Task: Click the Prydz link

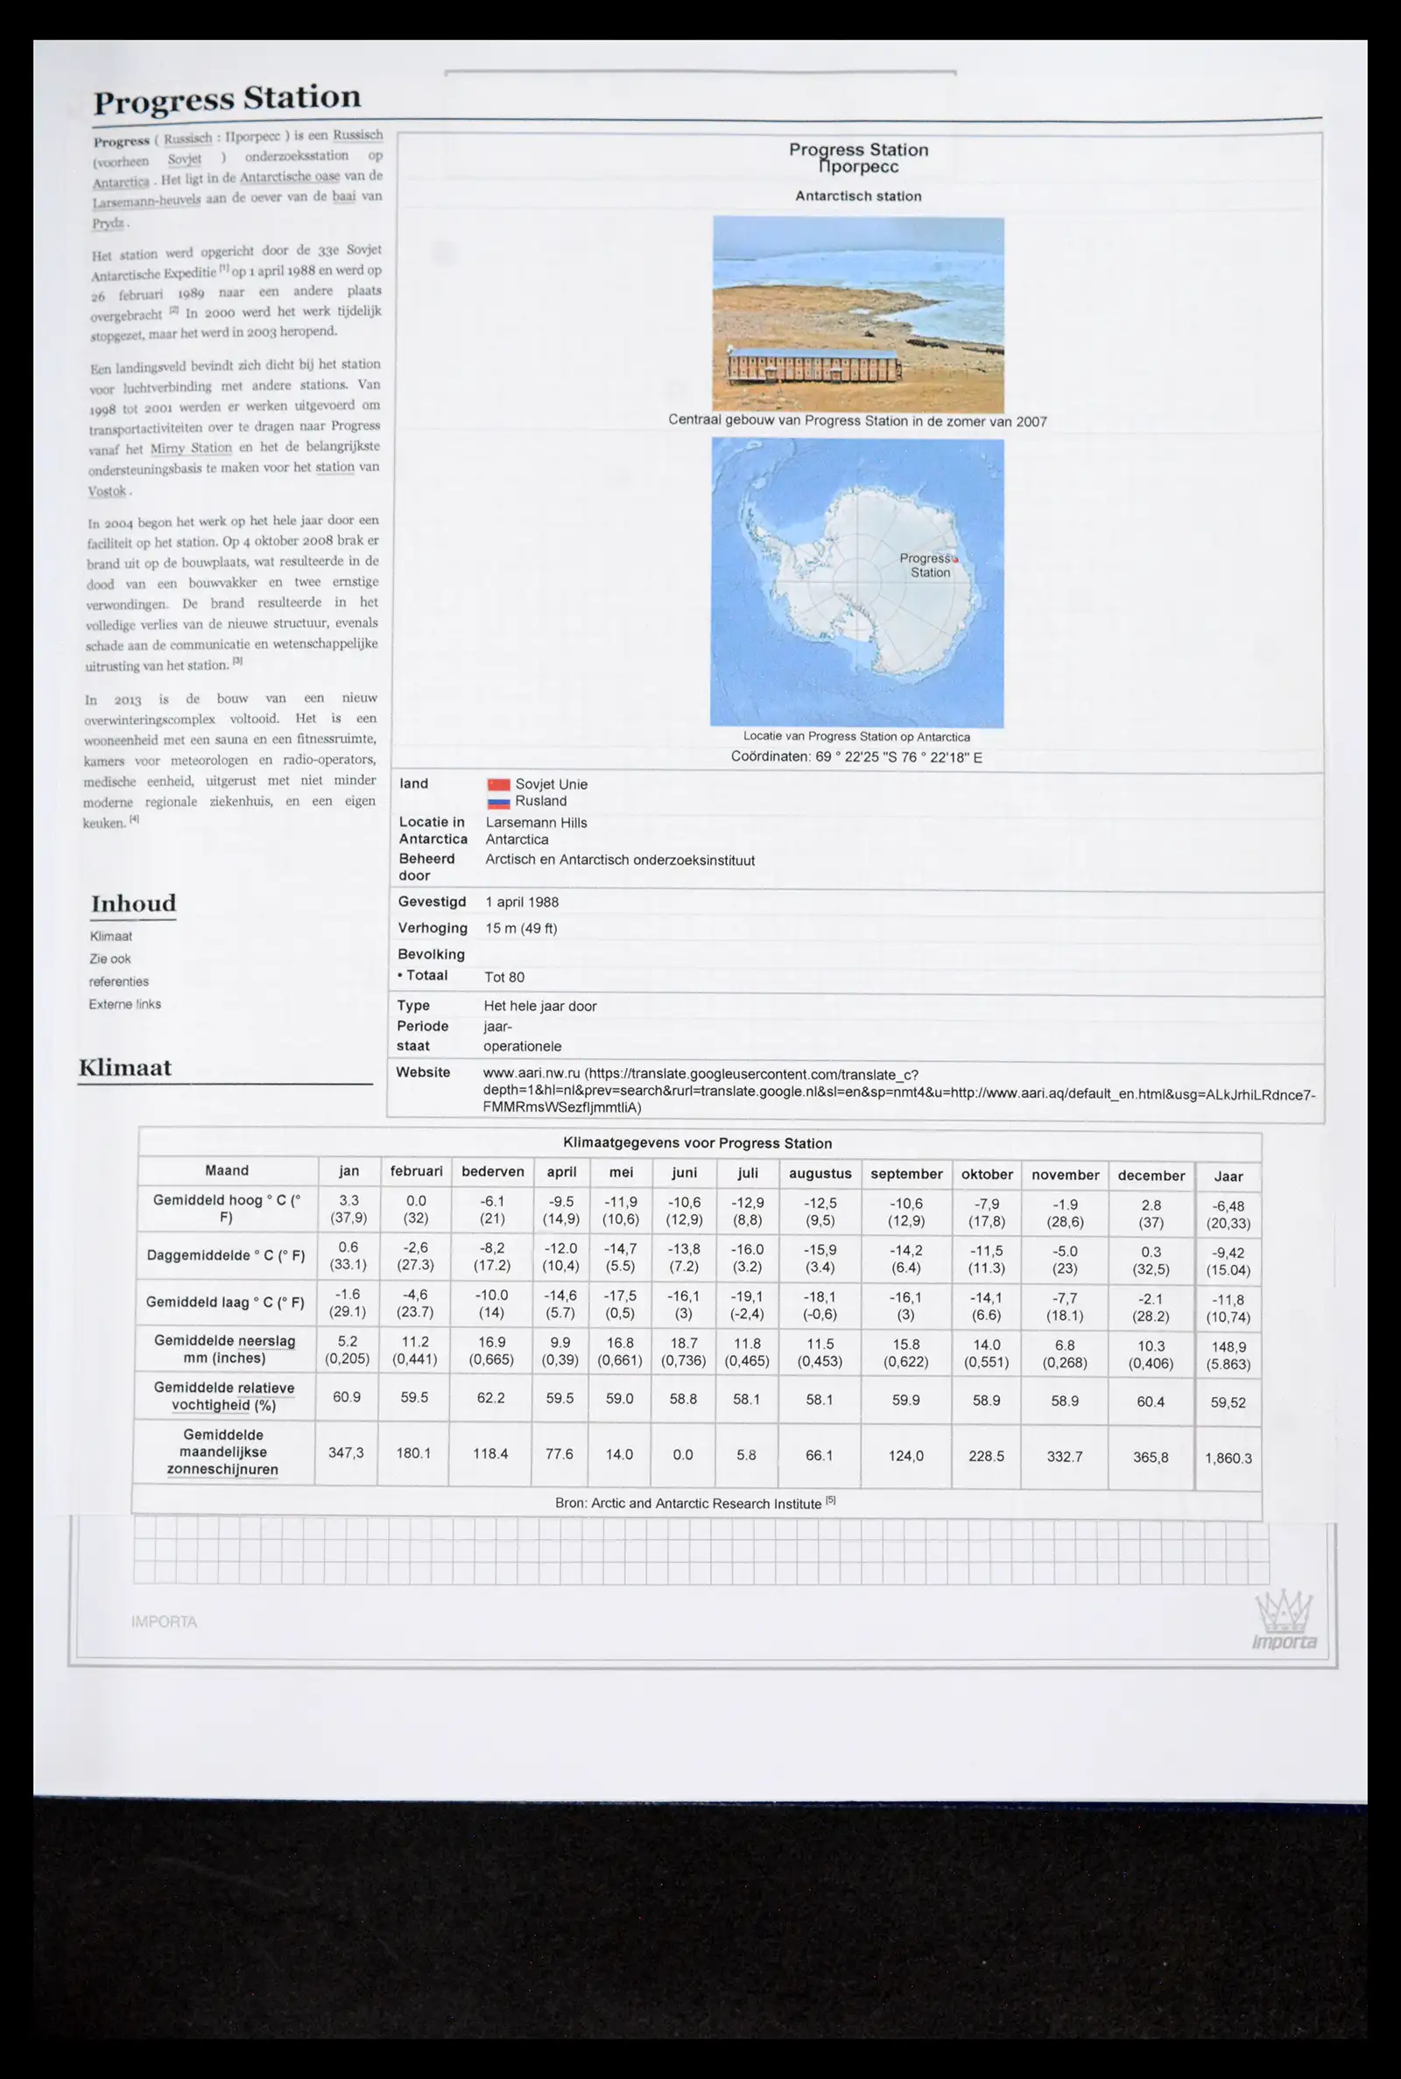Action: (108, 222)
